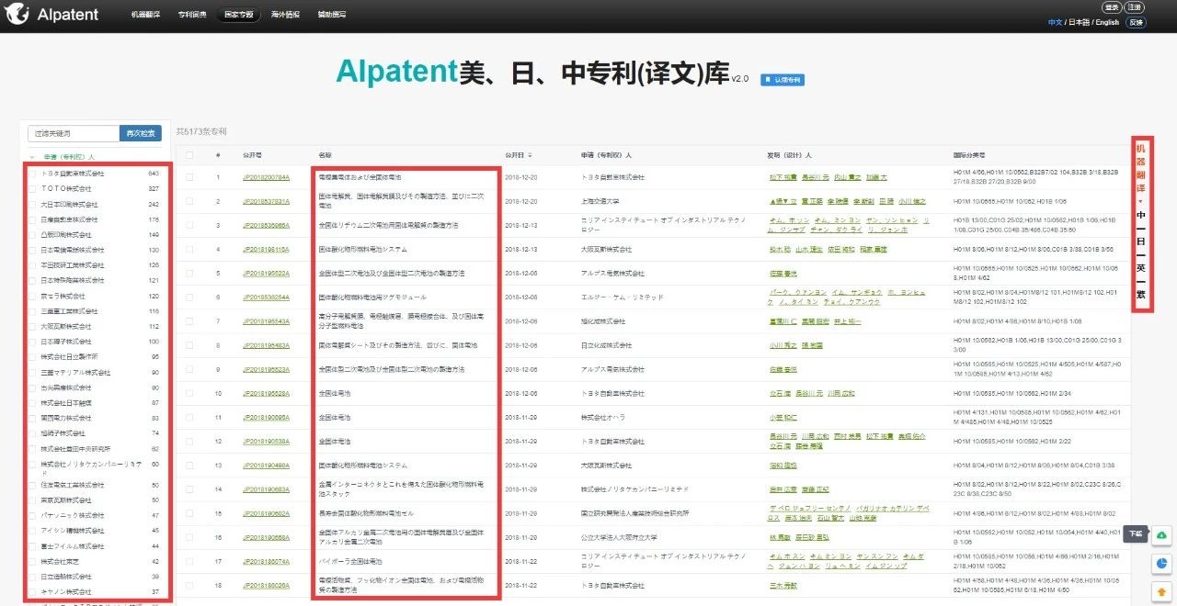Click inventor link 加藤 大 in row 1
This screenshot has width=1177, height=606.
pos(876,176)
